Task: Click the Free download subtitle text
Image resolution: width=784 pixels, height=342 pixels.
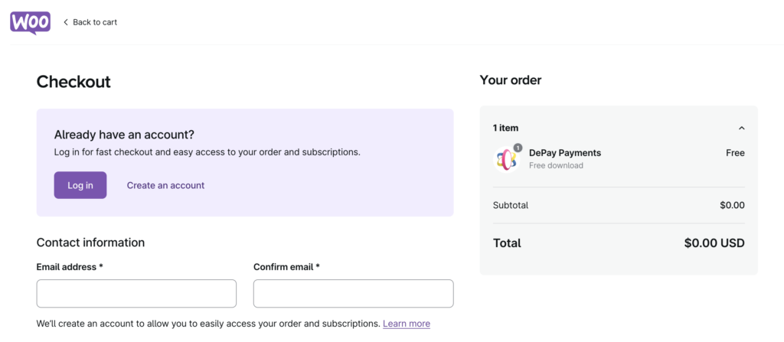Action: pyautogui.click(x=556, y=165)
